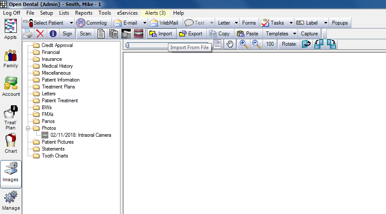Click the Print printer icon
The image size is (386, 214).
point(28,34)
